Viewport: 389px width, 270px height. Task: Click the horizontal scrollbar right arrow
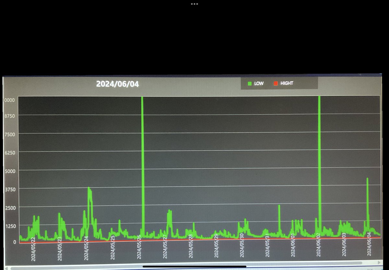pyautogui.click(x=380, y=262)
